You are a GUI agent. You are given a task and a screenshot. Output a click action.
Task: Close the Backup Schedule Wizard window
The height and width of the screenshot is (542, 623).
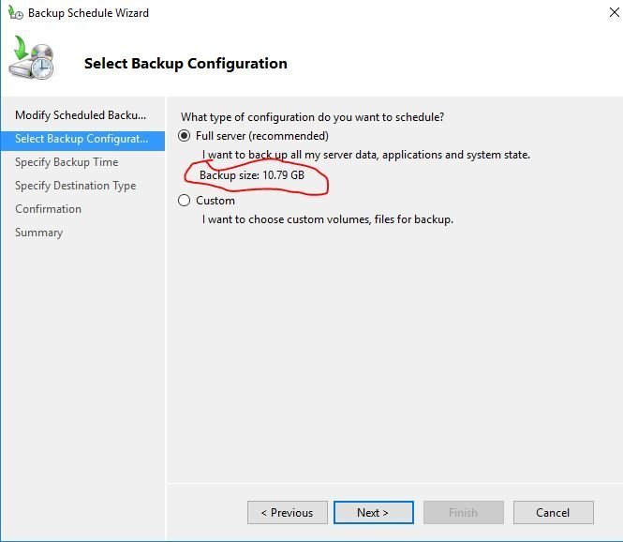[615, 12]
